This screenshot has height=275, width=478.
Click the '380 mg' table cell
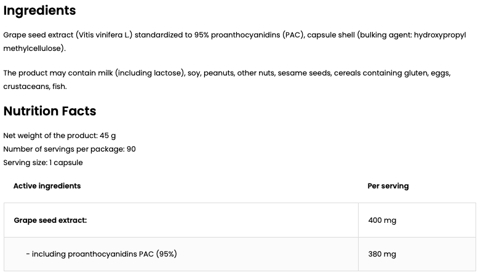[382, 254]
